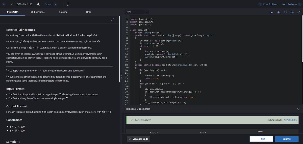This screenshot has height=144, width=303.
Task: Click the magic wand format code icon
Action: [x=272, y=12]
